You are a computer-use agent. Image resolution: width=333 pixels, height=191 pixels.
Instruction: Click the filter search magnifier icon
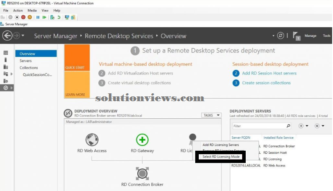(288, 126)
